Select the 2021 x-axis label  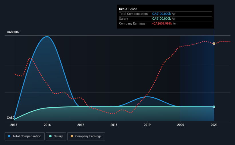(214, 125)
